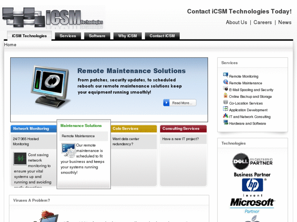297x222 pixels.
Task: Click the iCSM Technologies logo
Action: tap(53, 18)
